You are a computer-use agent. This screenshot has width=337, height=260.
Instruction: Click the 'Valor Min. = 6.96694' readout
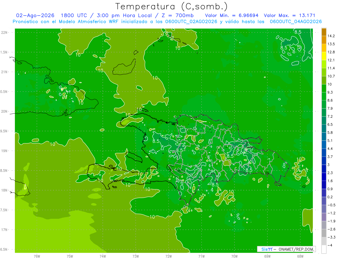click(x=232, y=15)
